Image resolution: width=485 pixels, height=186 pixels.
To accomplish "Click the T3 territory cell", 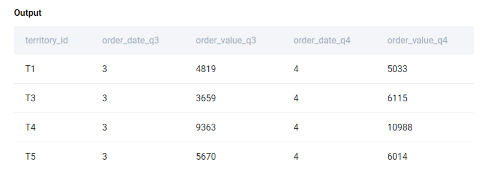I will 30,98.
